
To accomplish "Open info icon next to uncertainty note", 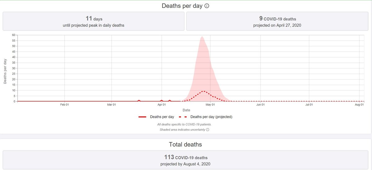I will tap(207, 130).
